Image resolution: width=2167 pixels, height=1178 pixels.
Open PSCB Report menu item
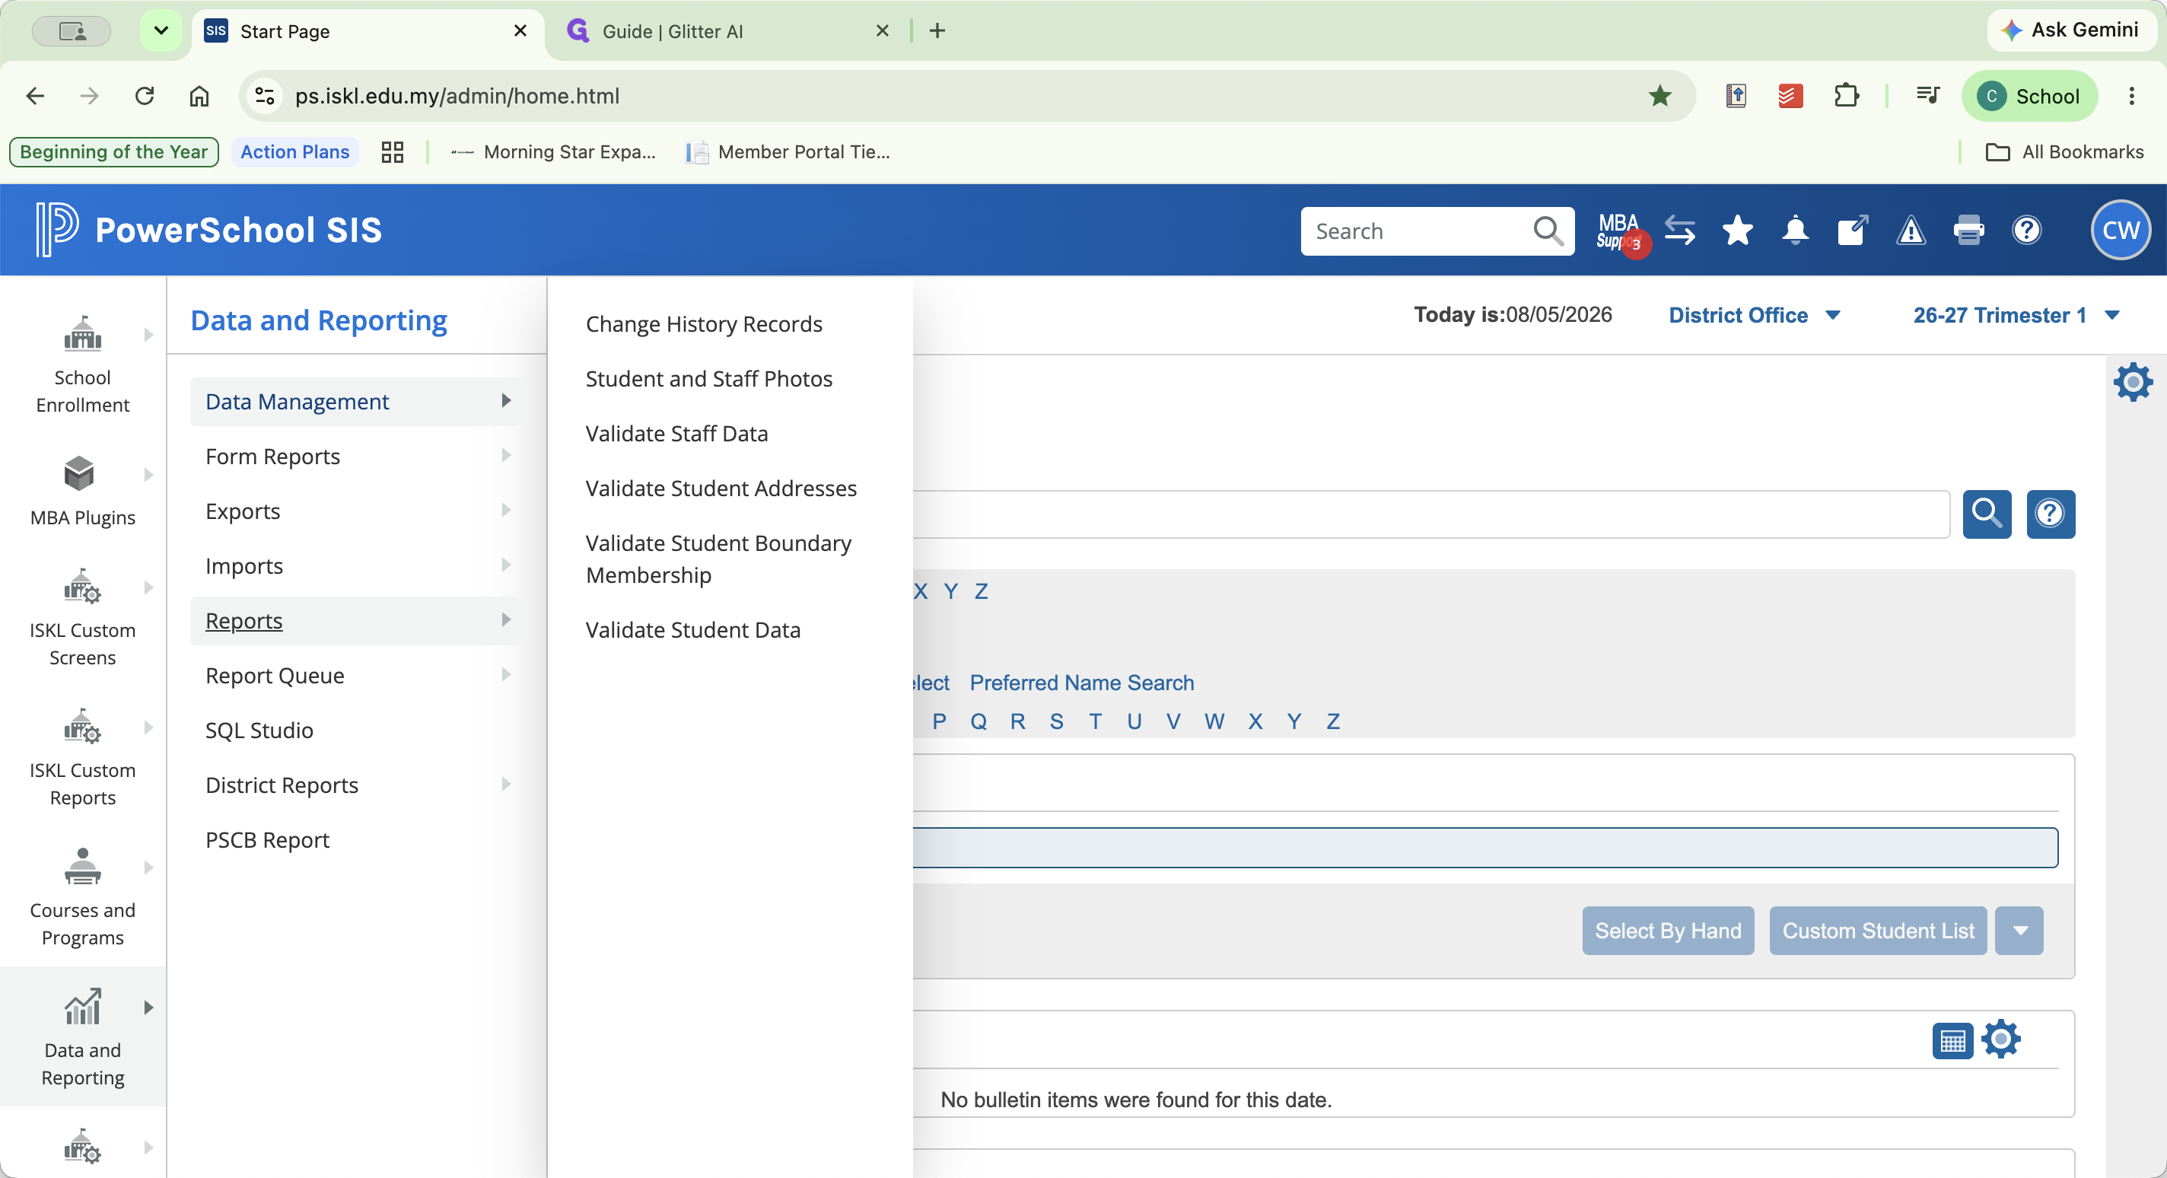(268, 840)
